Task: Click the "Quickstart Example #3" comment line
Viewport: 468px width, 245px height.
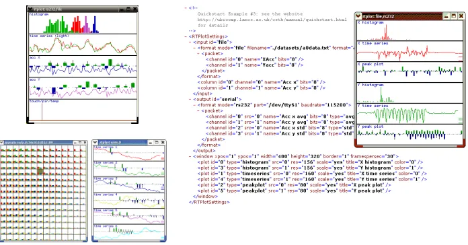Action: click(x=250, y=13)
